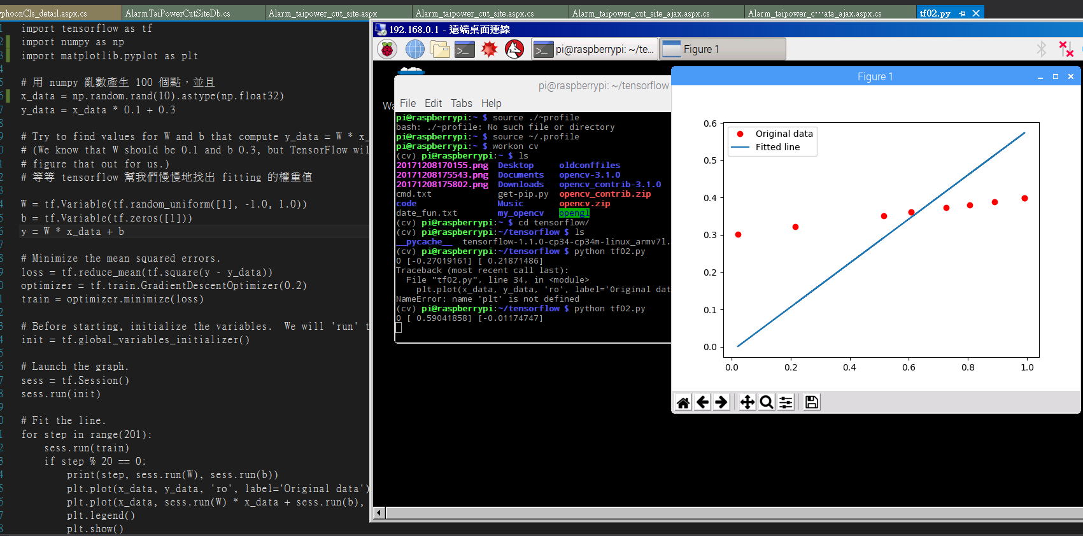1083x536 pixels.
Task: Open the Tabs menu in the terminal
Action: pyautogui.click(x=461, y=103)
